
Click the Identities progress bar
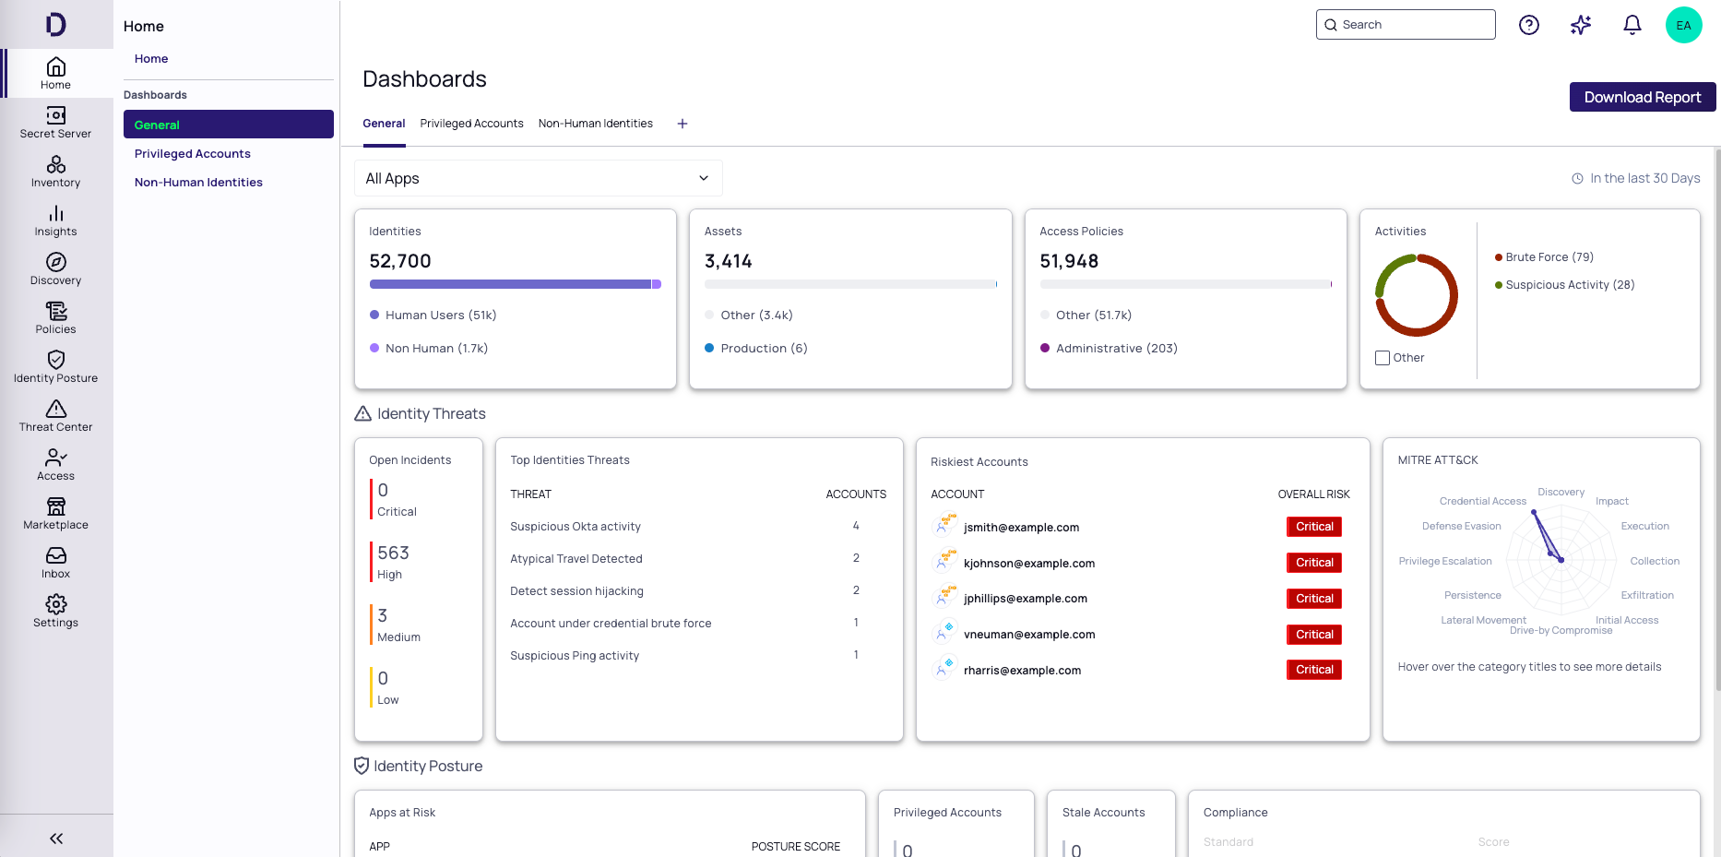tap(515, 284)
